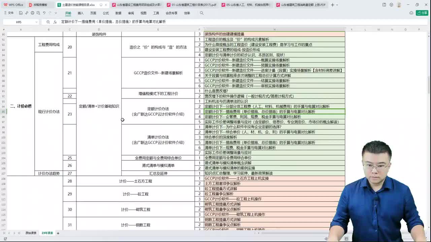
Task: Switch to the 数据 ribbon tab
Action: coord(118,13)
